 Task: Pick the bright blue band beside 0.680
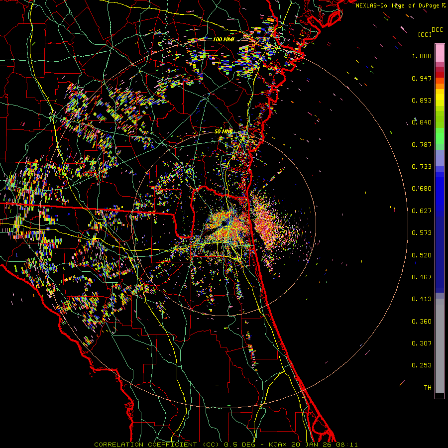(x=440, y=190)
